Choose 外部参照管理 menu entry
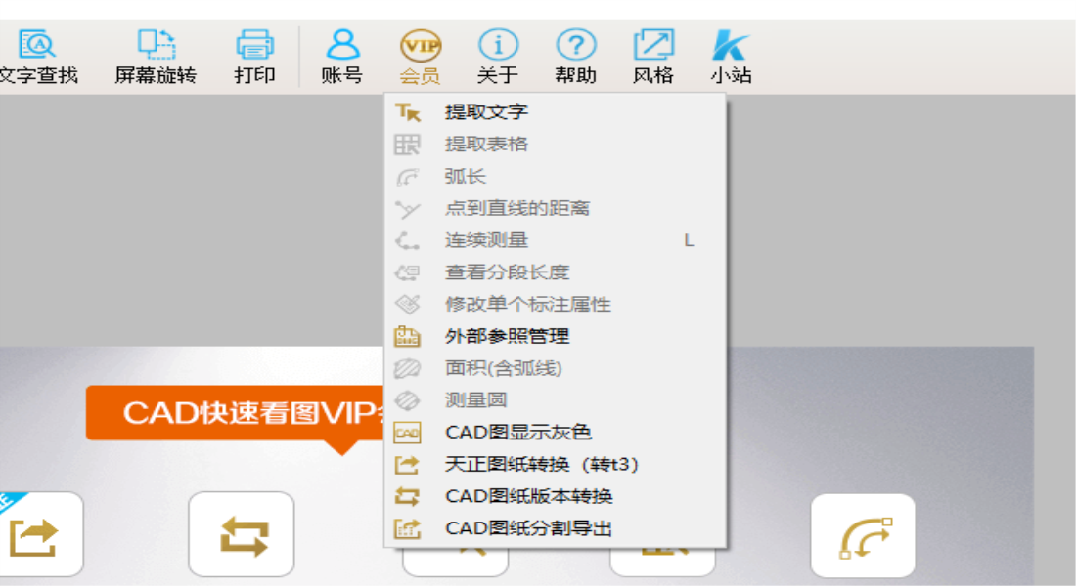Viewport: 1076px width, 586px height. point(507,337)
